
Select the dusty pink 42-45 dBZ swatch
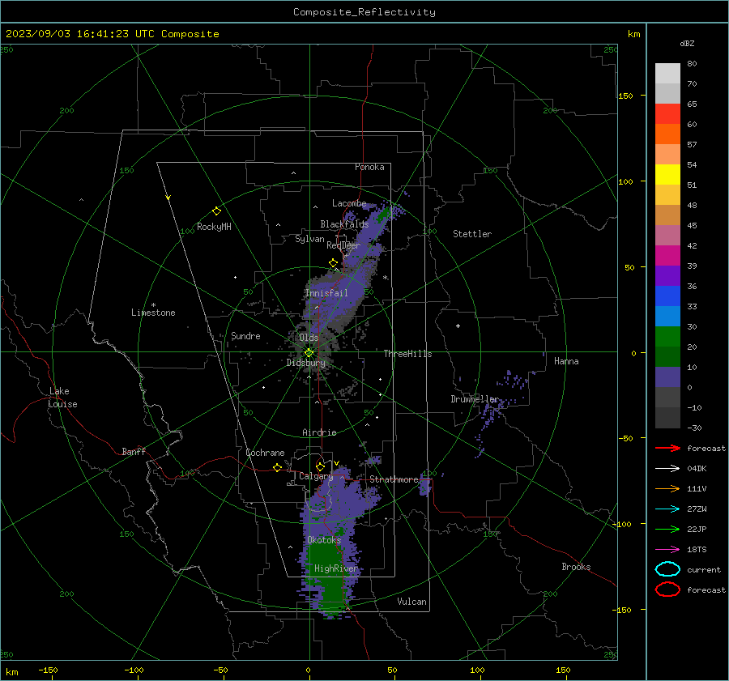(x=667, y=235)
